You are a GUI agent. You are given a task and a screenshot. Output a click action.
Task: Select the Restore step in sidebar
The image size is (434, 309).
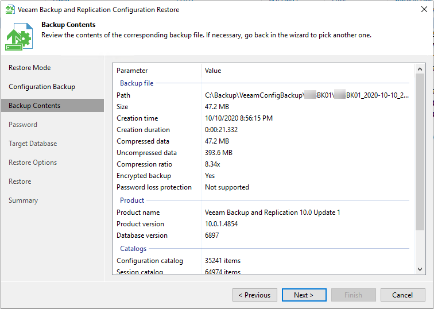20,181
